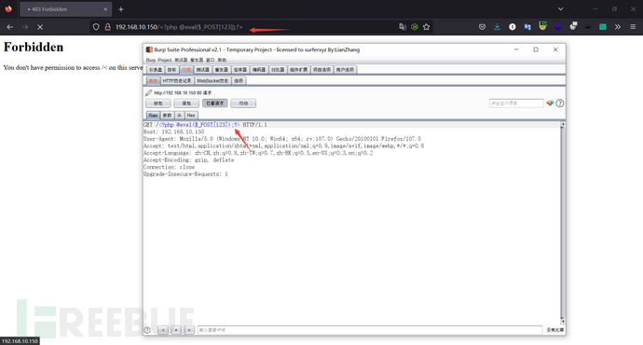Image resolution: width=643 pixels, height=345 pixels.
Task: Click the + button beside search
Action: (x=176, y=330)
